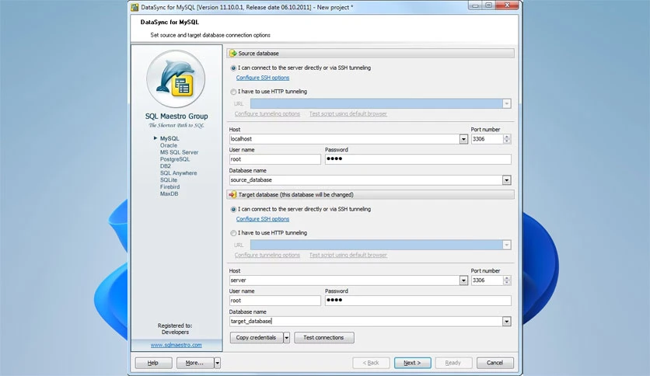Open Configure SSH options for source database

263,78
